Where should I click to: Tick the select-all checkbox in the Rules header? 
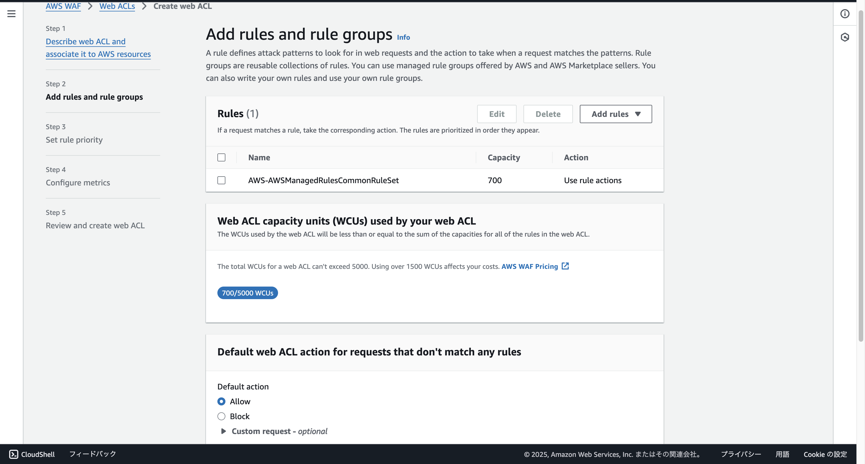pos(221,157)
